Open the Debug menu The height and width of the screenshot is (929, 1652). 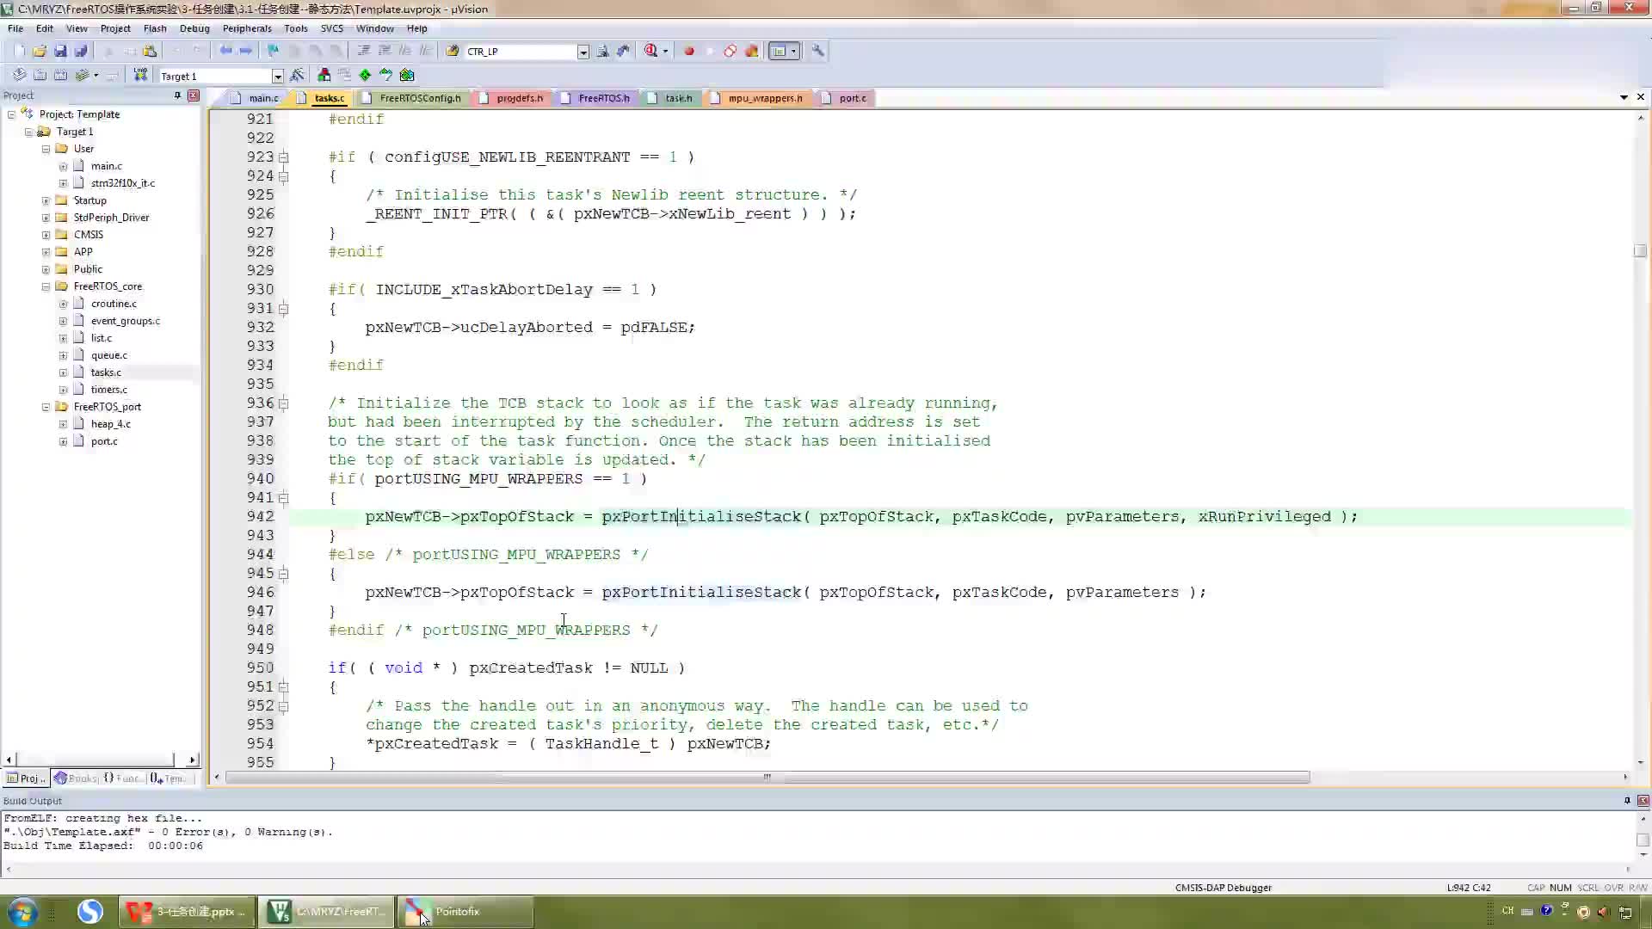[194, 28]
